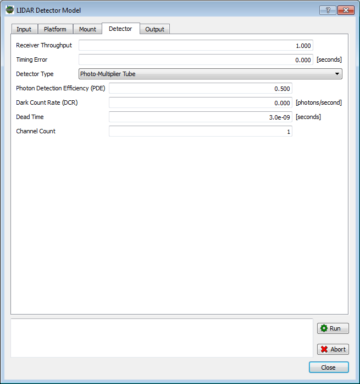Click the LIDAR app icon in title bar
Screen dimensions: 360x384
9,10
